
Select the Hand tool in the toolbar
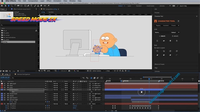[x=9, y=6]
